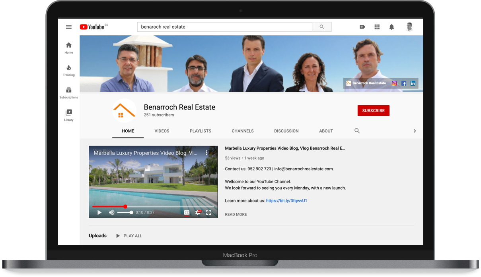
Task: Click the '53 views • 1 week ago' text
Action: 244,158
